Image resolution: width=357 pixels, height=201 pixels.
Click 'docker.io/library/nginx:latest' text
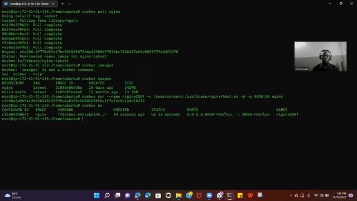click(35, 61)
